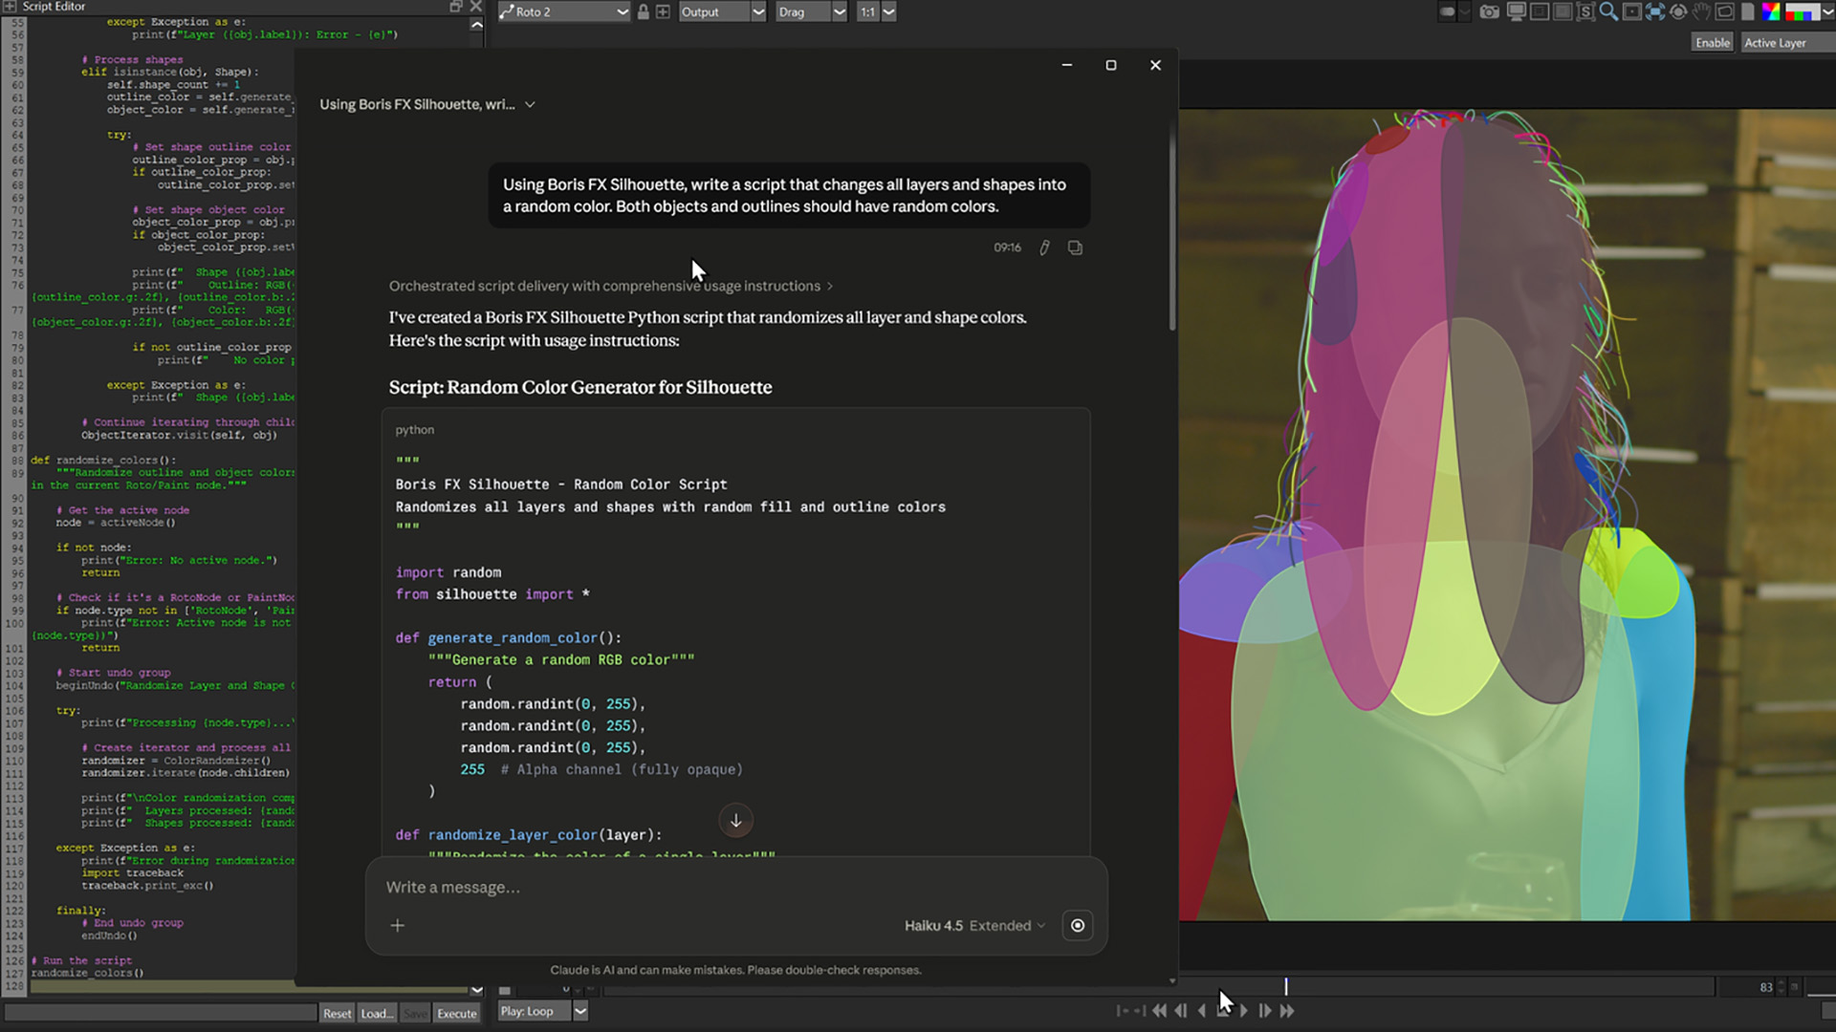Click Reset in the Script Editor

click(x=337, y=1014)
